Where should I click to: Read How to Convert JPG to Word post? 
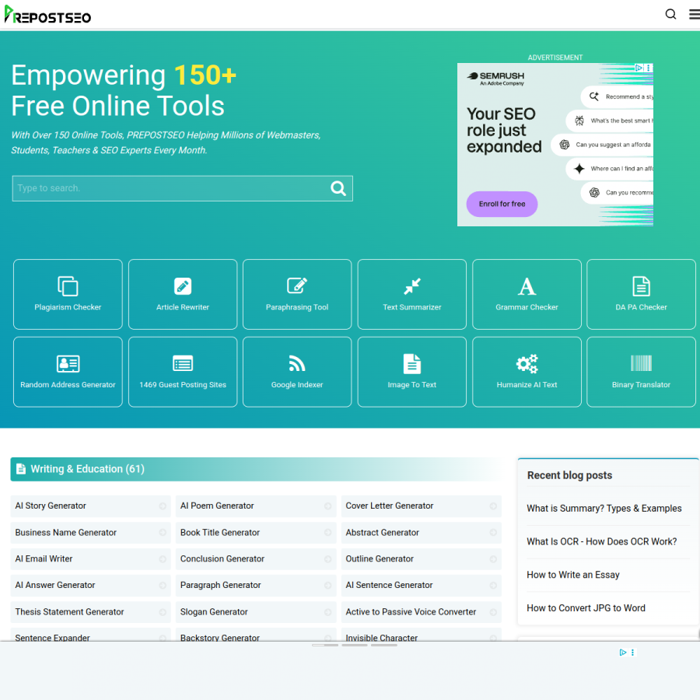[586, 608]
